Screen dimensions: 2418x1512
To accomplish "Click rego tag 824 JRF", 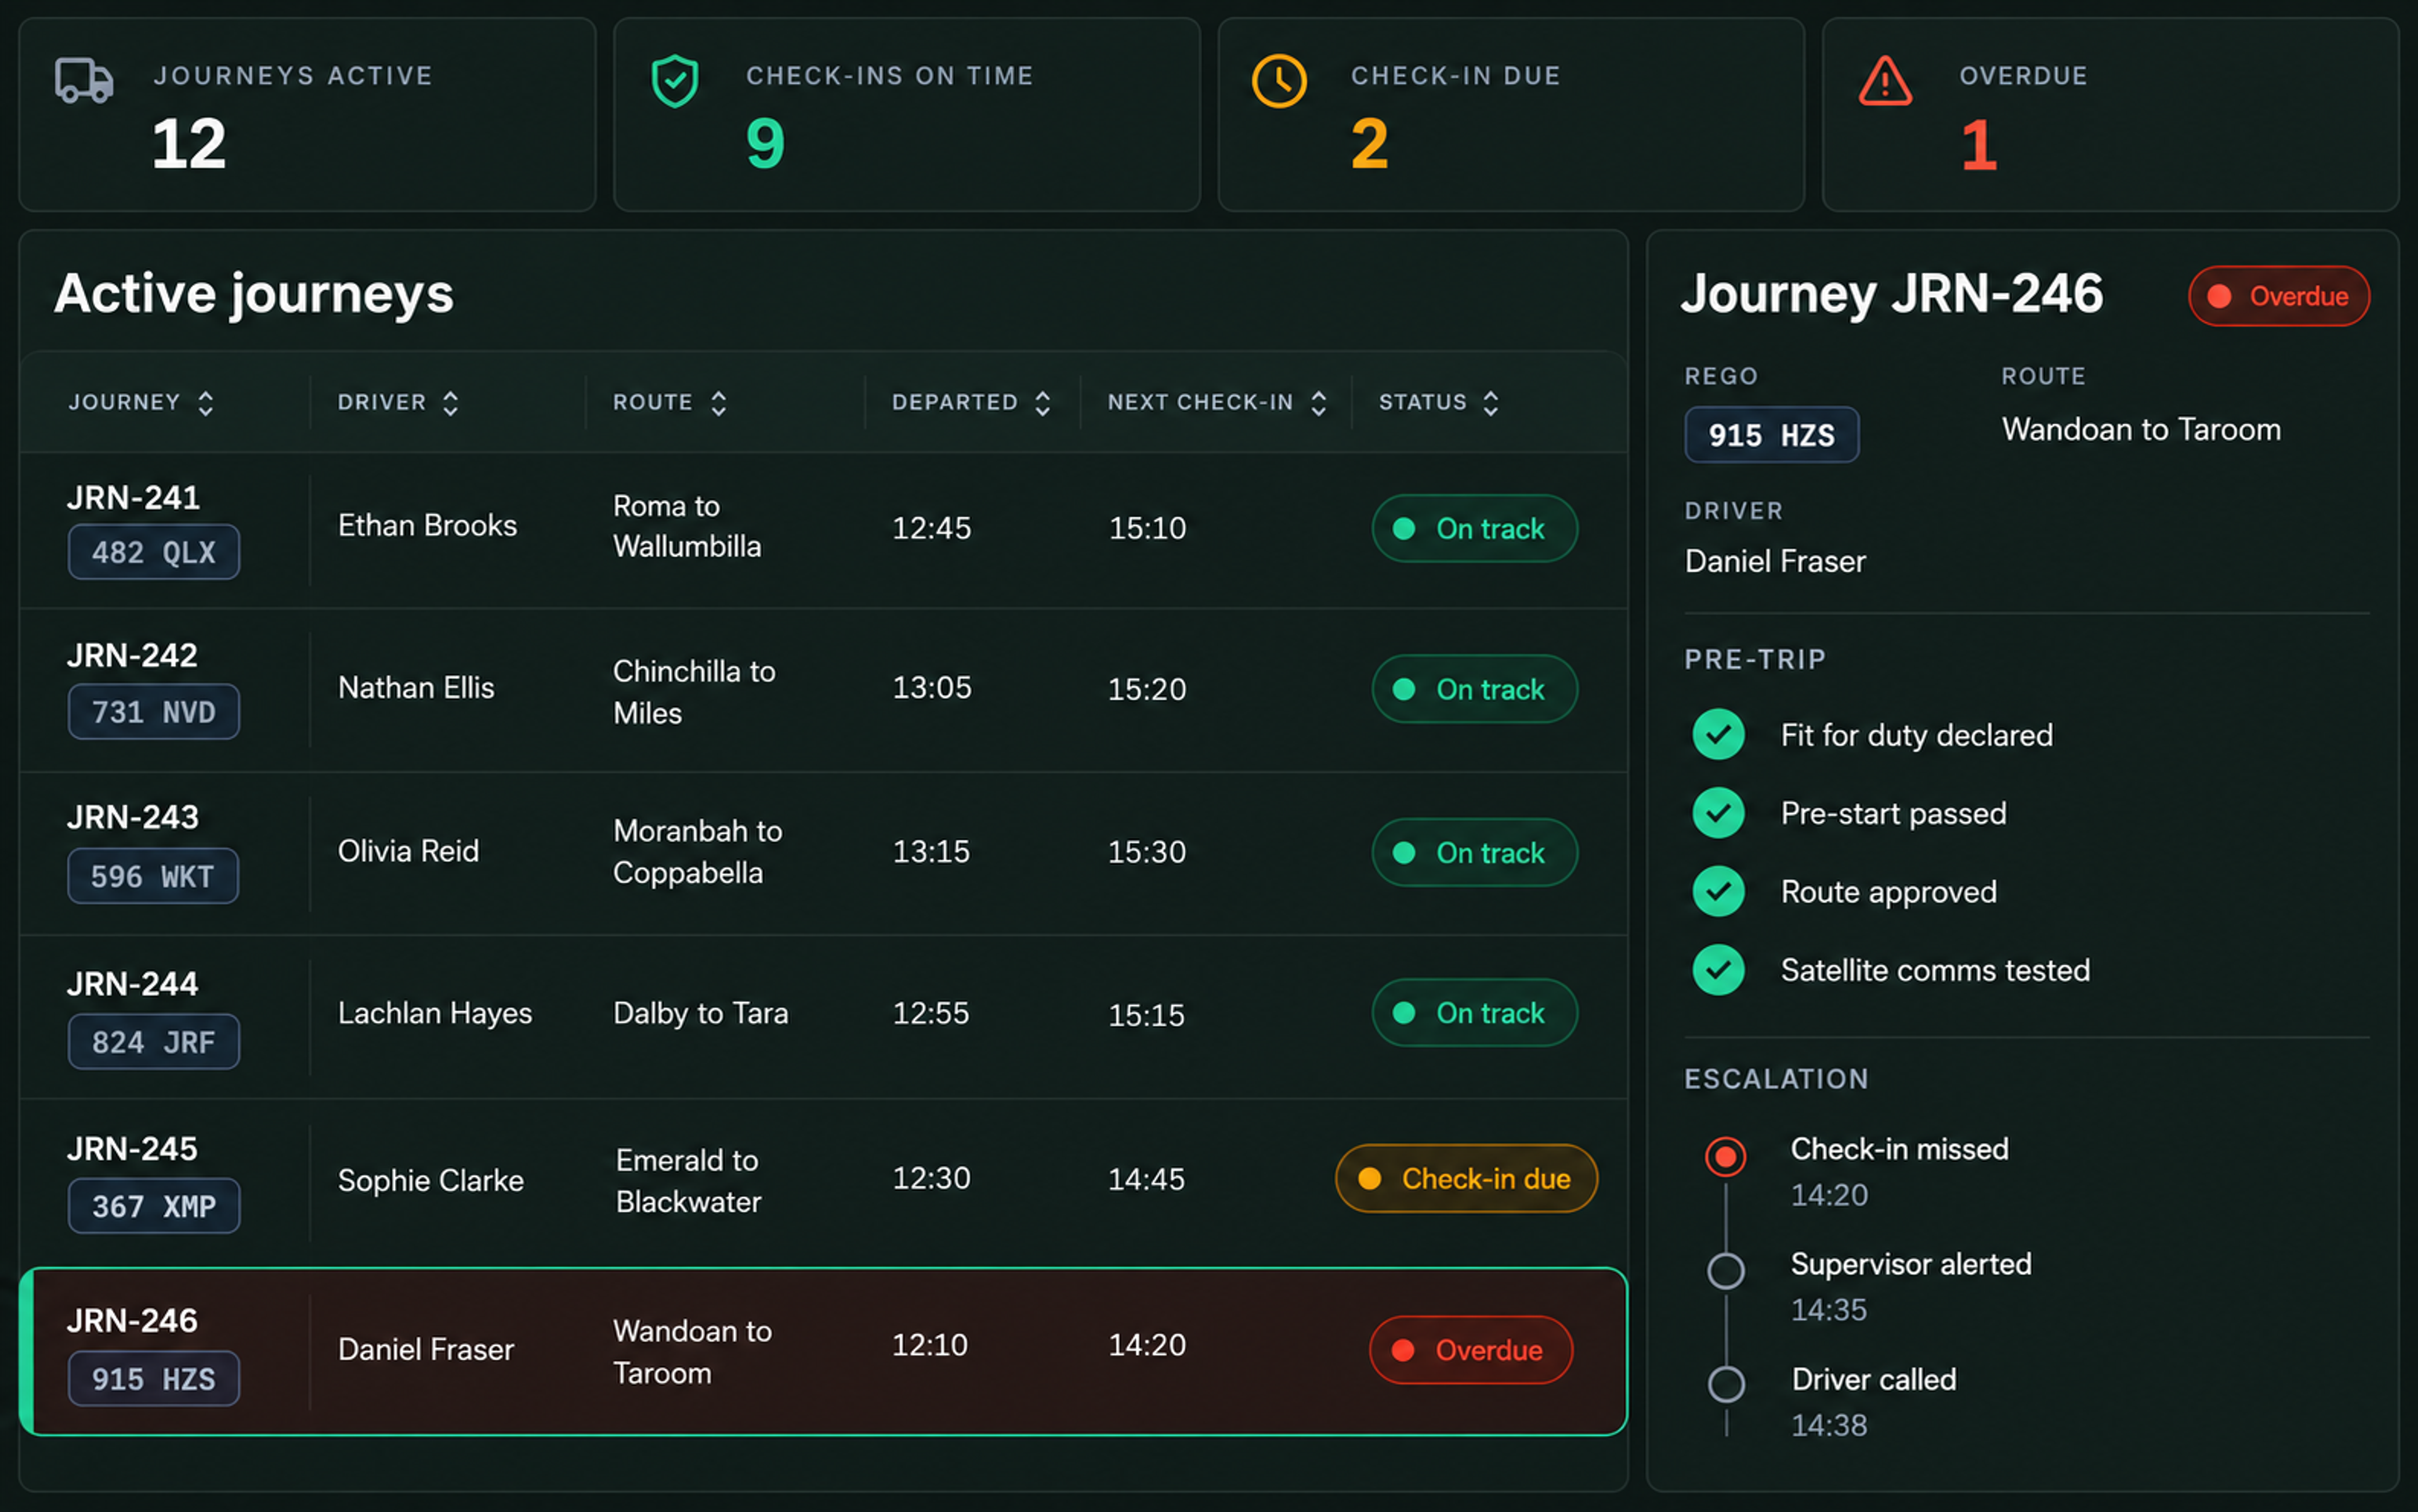I will point(154,1042).
